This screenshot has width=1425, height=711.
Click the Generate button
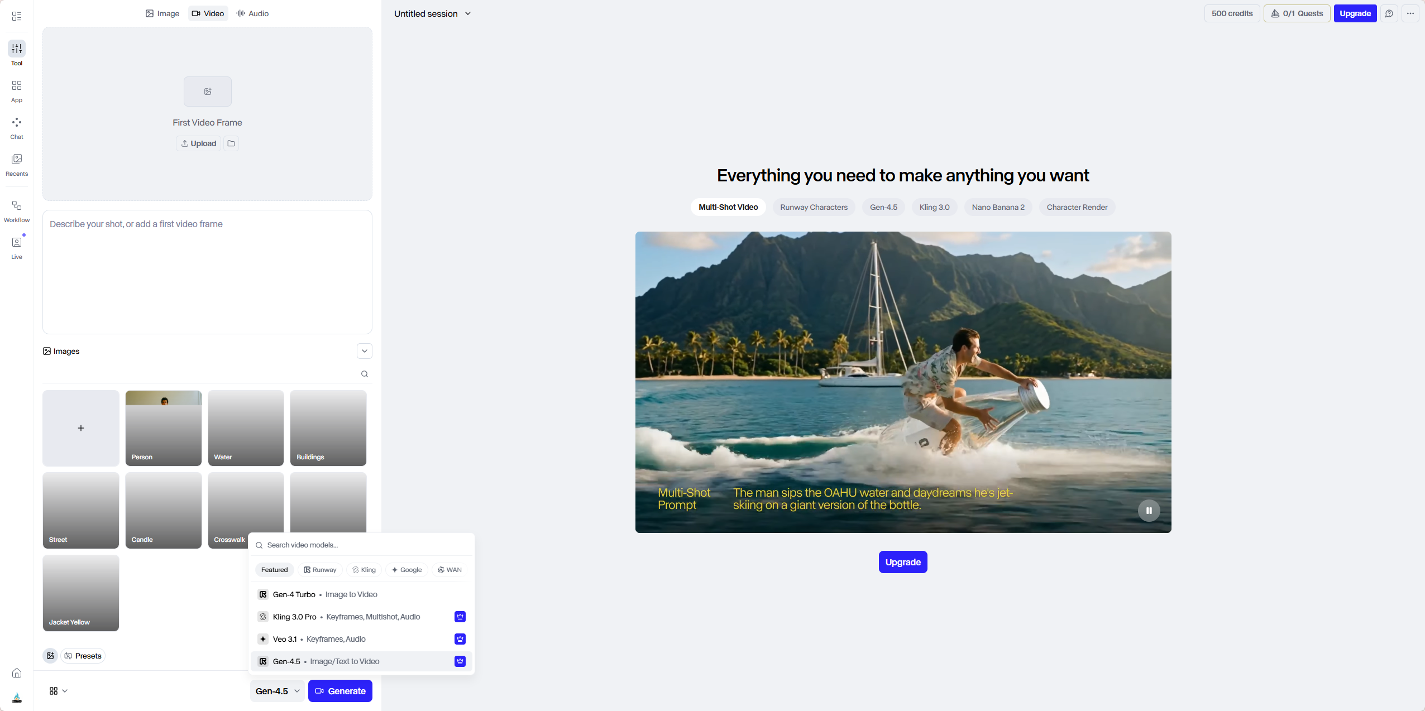340,691
